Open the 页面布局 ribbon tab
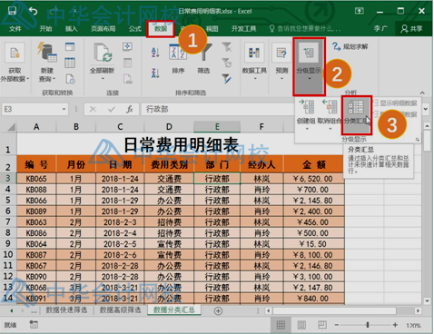 point(104,29)
